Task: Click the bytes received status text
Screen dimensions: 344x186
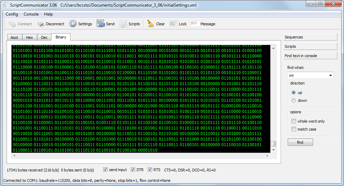Action: (x=33, y=170)
